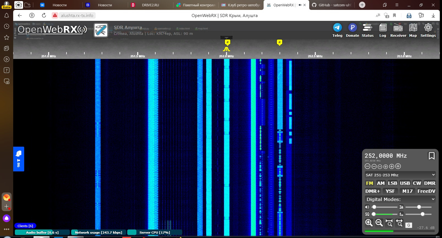
Task: Open the Log panel
Action: point(383,30)
